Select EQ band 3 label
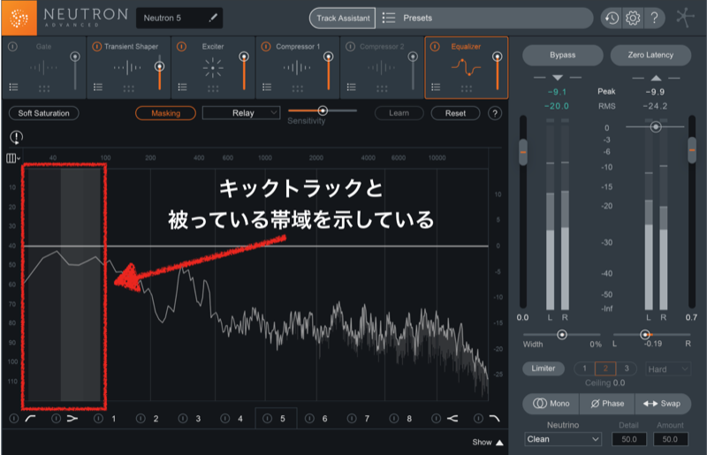This screenshot has width=707, height=455. point(198,419)
